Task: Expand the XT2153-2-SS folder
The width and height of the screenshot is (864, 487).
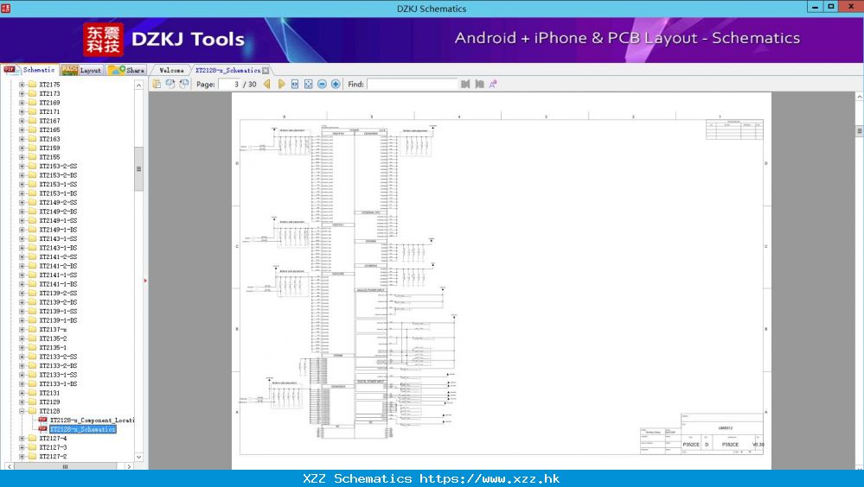Action: pyautogui.click(x=22, y=166)
